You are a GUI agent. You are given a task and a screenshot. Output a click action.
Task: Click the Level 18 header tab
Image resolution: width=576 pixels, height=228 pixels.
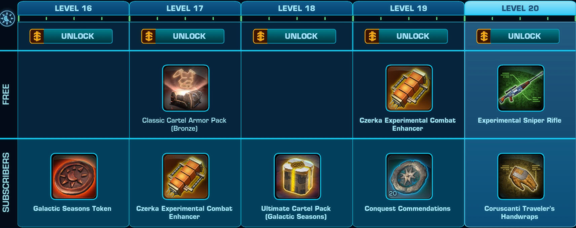(x=297, y=8)
